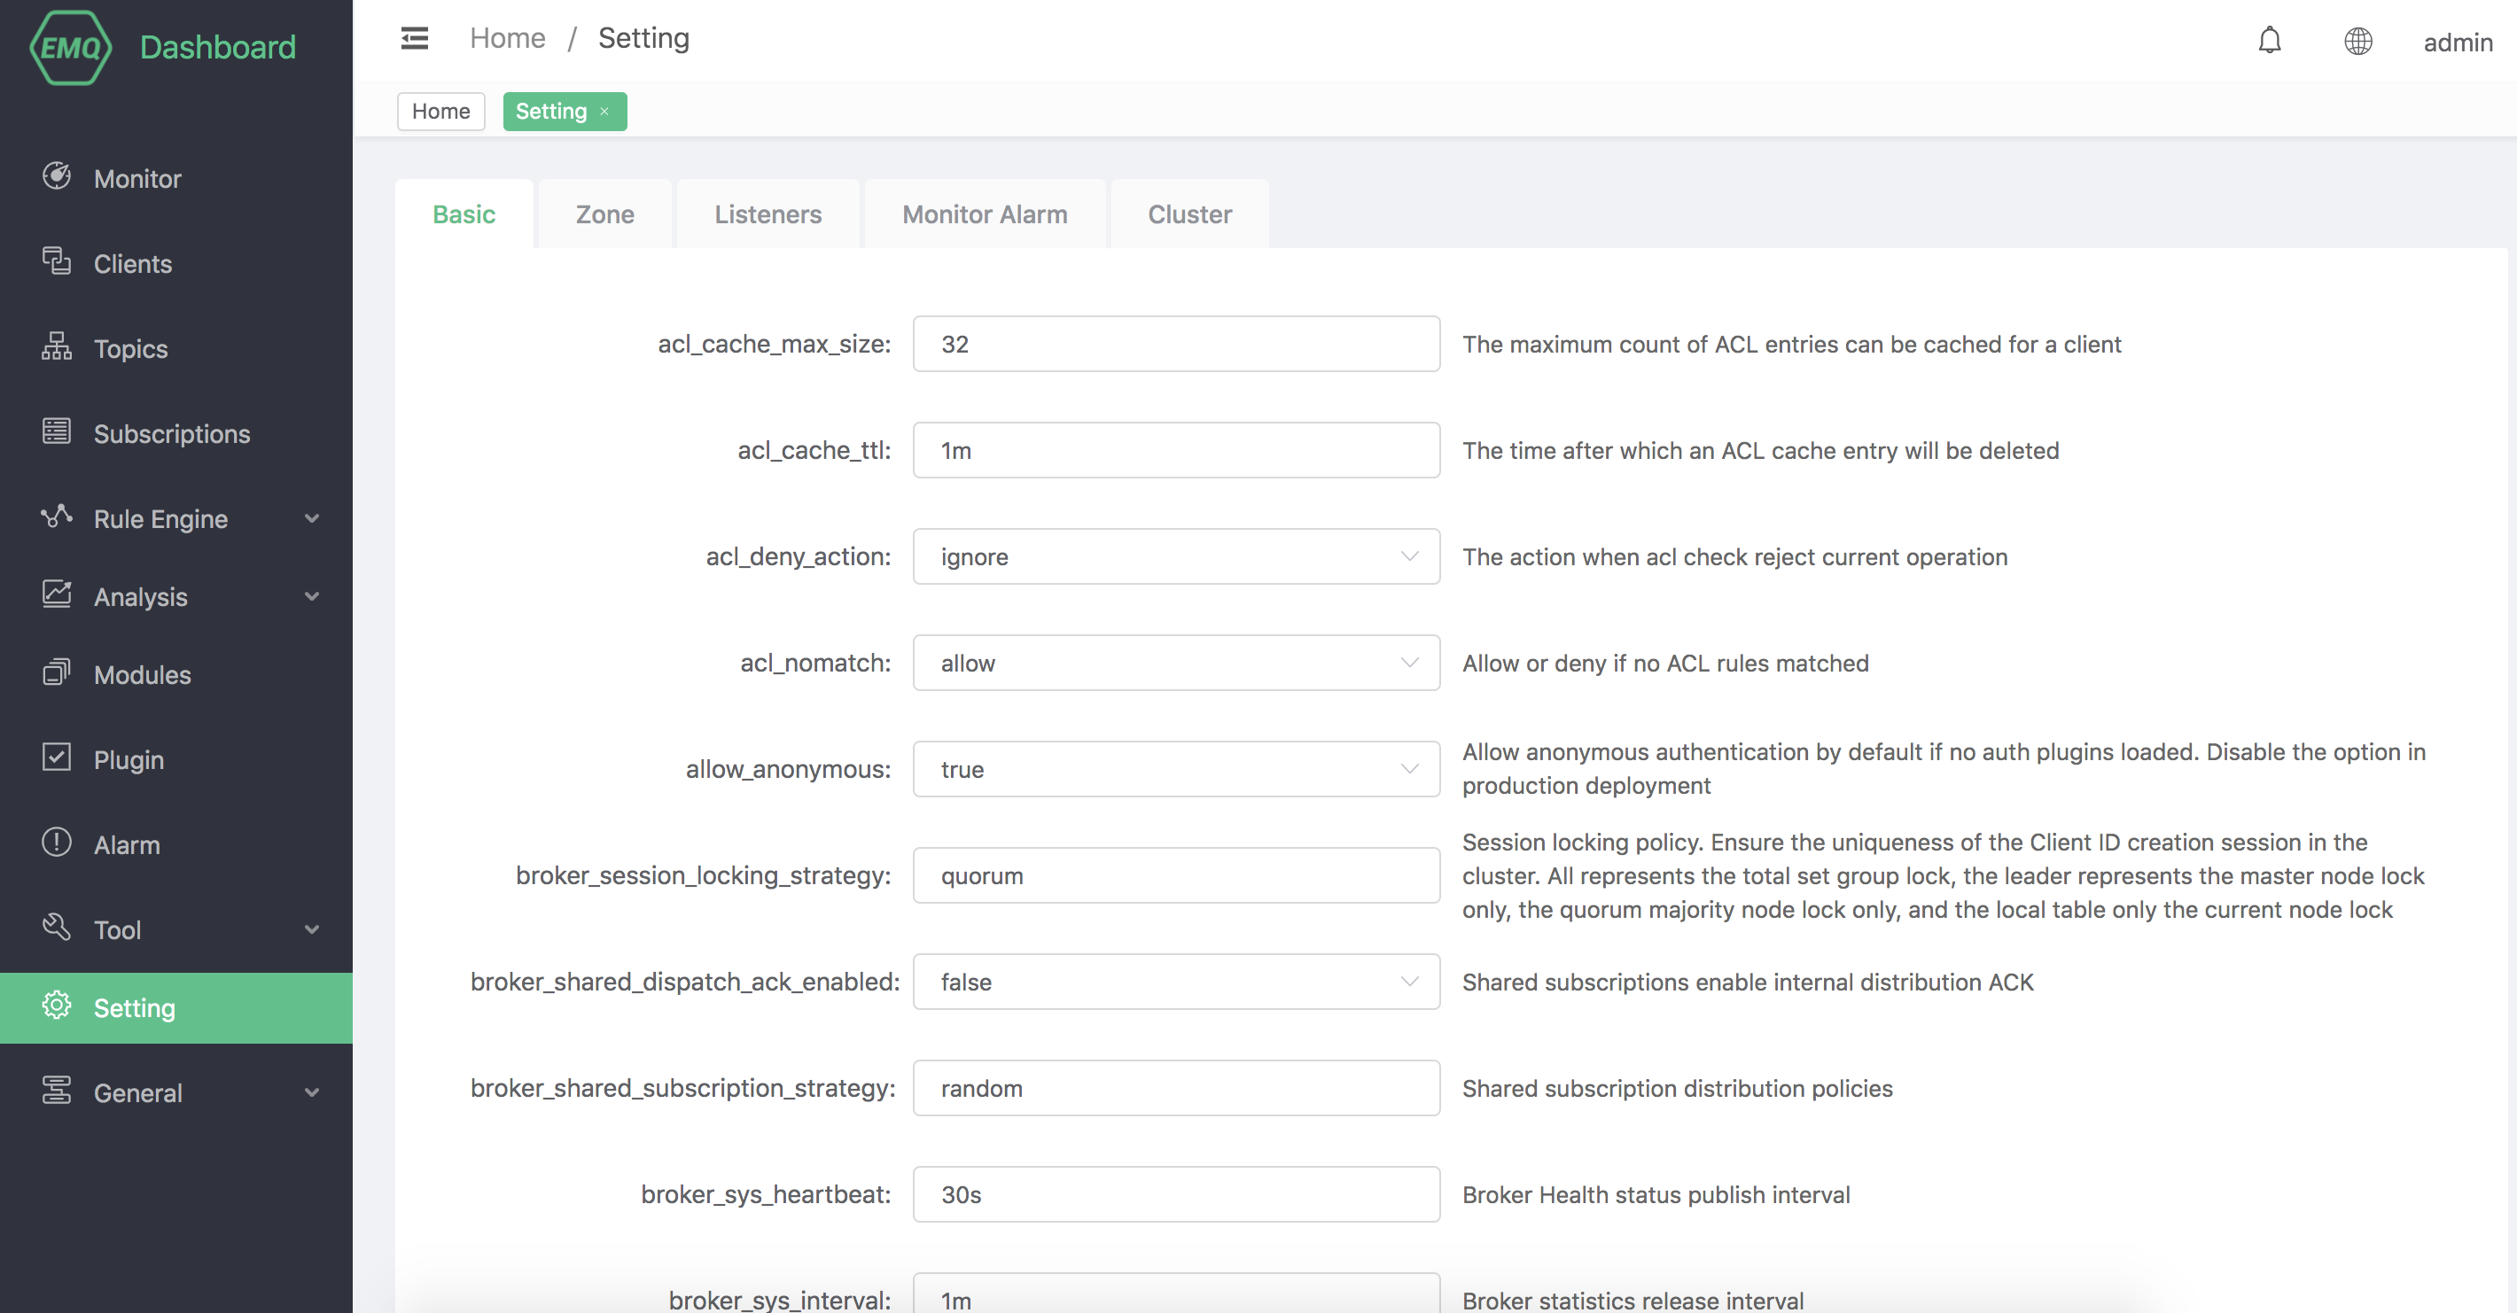Switch to the Basic tab
Viewport: 2517px width, 1313px height.
pyautogui.click(x=464, y=214)
